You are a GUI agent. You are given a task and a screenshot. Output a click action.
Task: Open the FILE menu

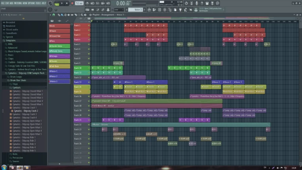click(x=3, y=3)
